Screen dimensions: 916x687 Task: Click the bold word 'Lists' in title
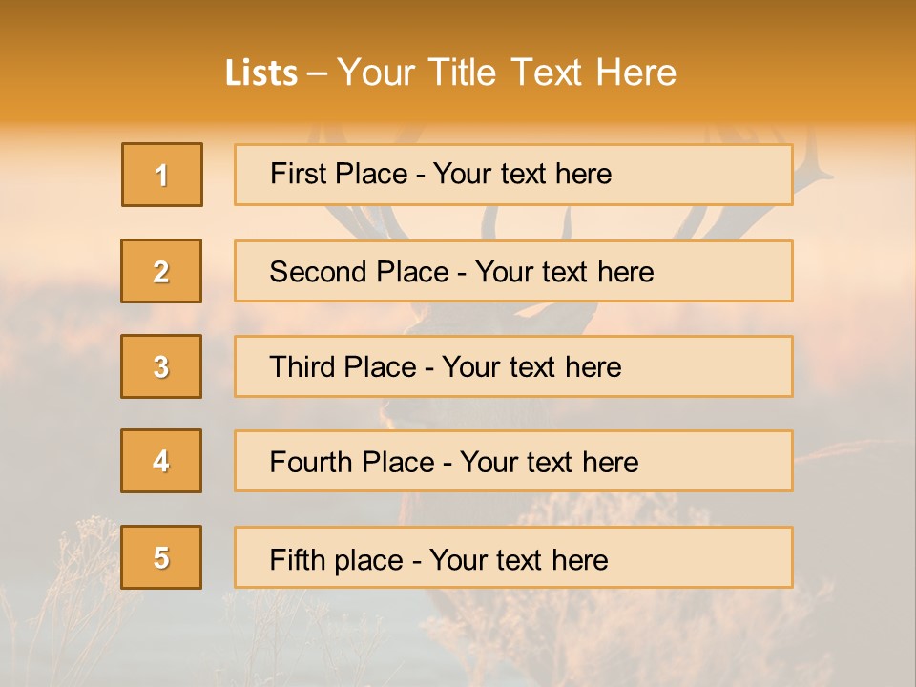pos(261,73)
